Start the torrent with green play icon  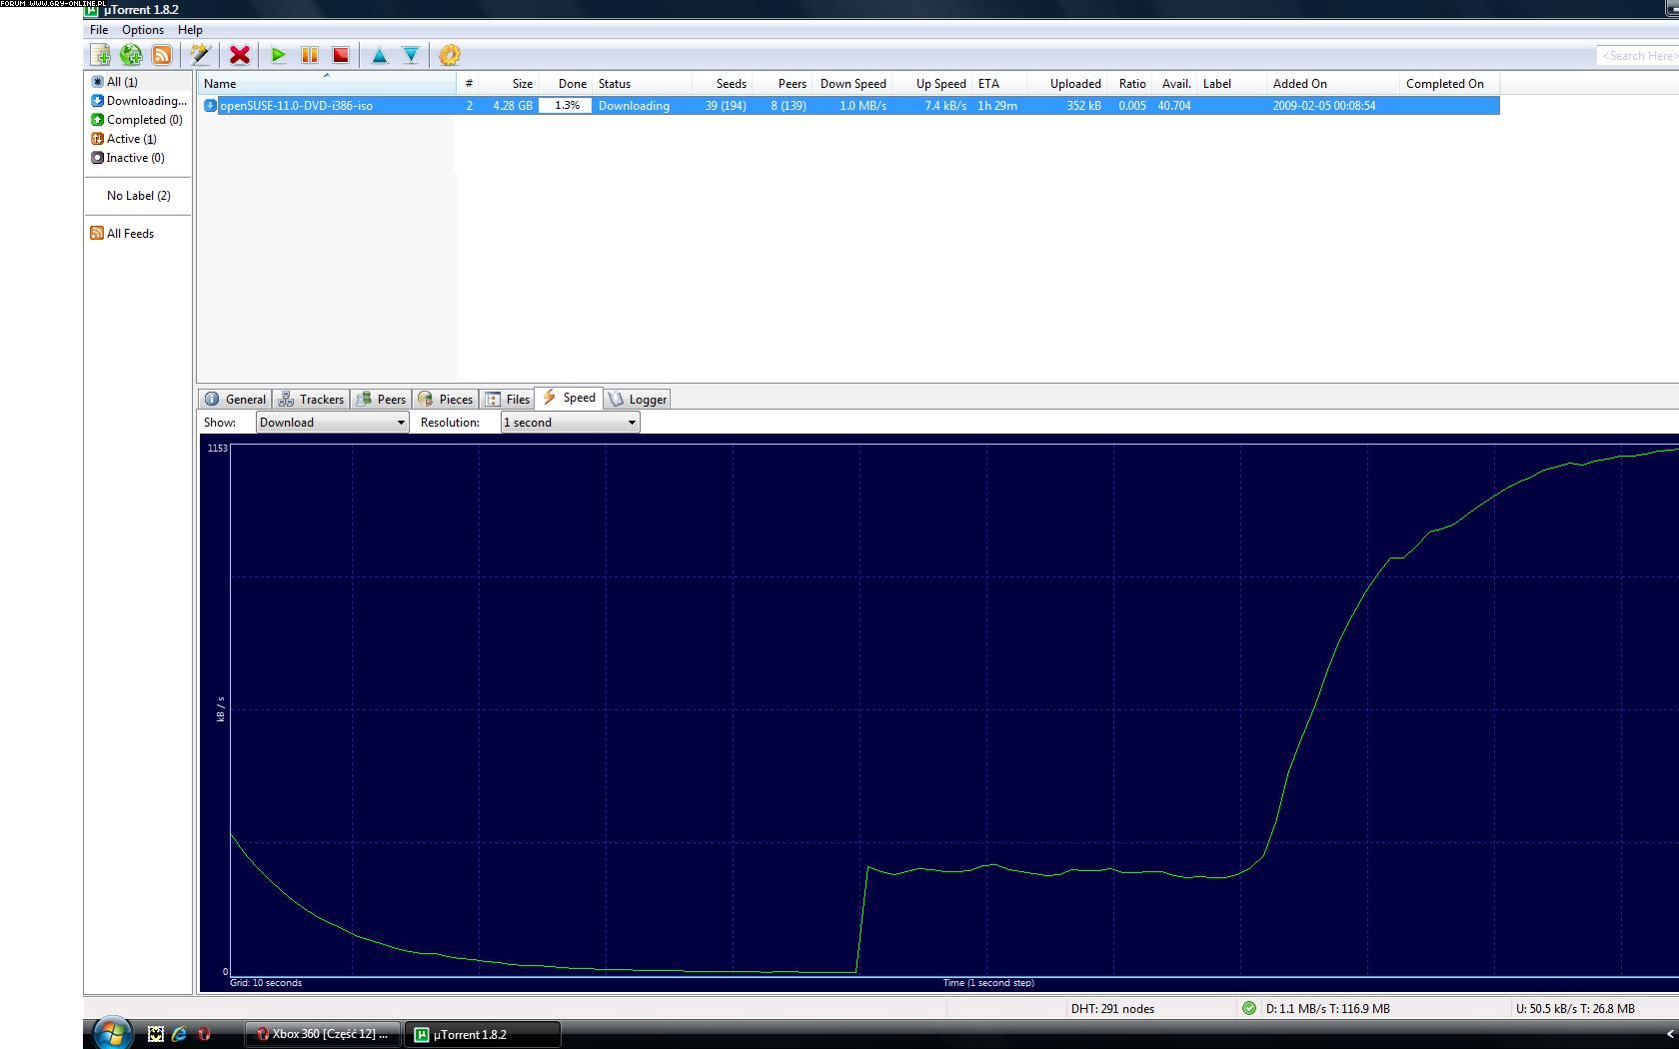[279, 56]
